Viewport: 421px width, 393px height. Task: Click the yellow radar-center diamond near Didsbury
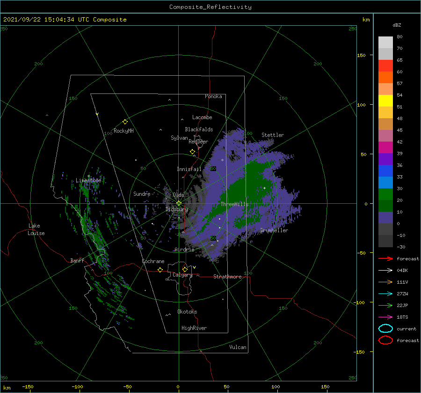179,203
